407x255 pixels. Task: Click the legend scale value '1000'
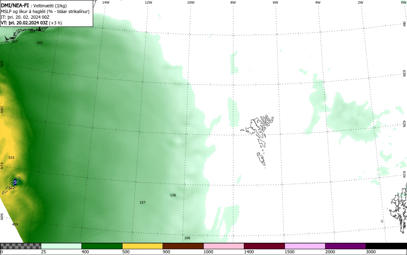[x=208, y=252]
